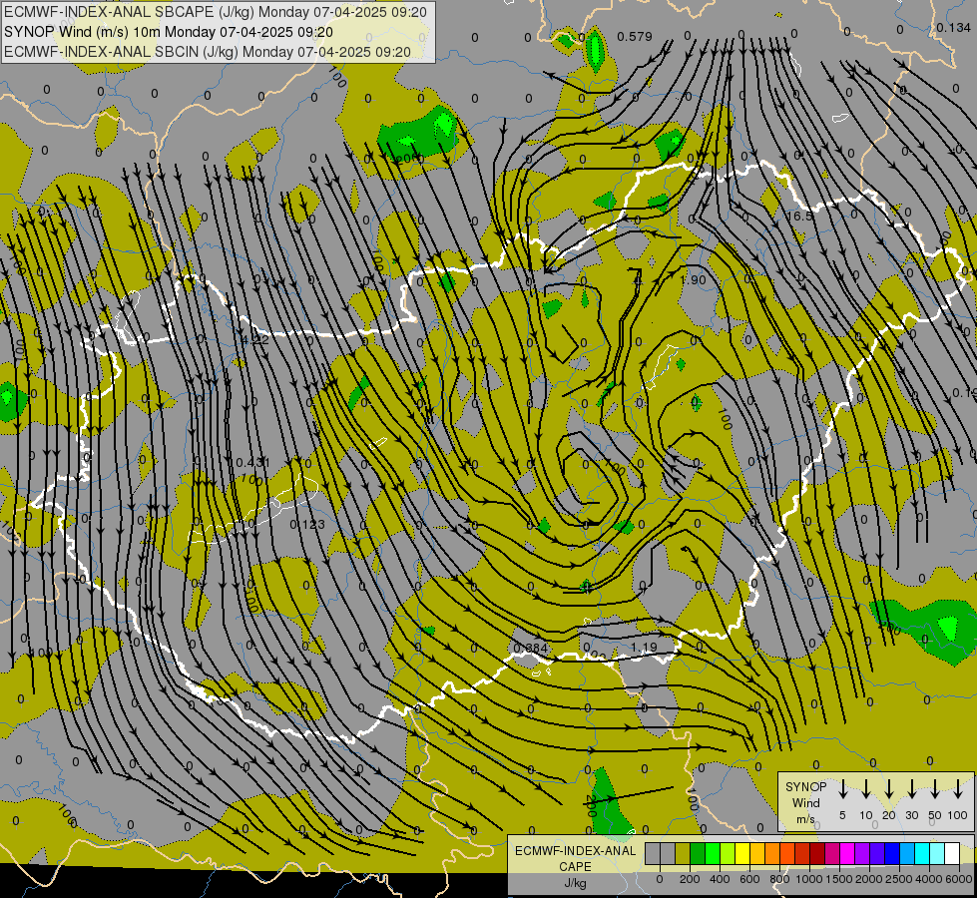
Task: Pick the purple swatch in CAPE legend
Action: tap(863, 853)
